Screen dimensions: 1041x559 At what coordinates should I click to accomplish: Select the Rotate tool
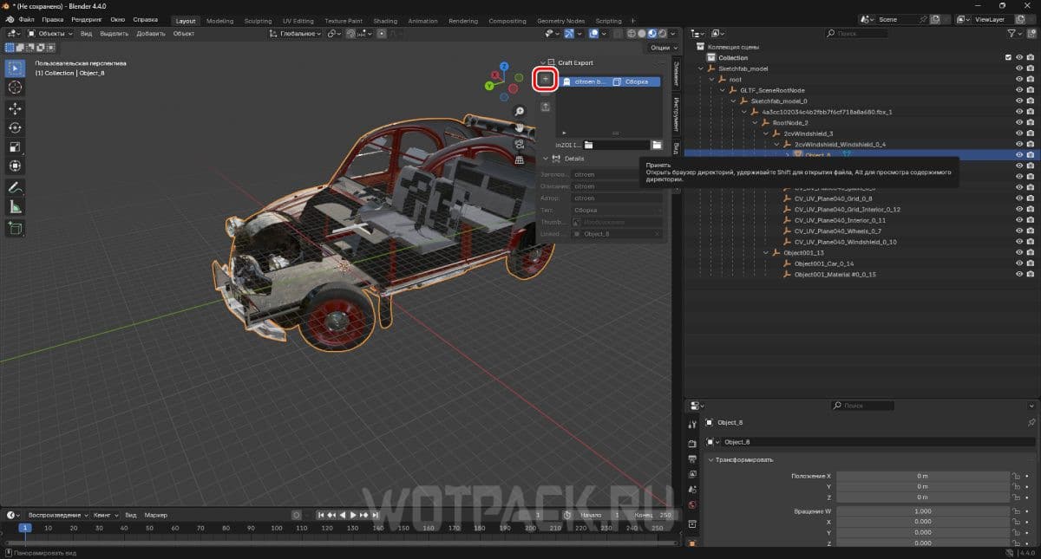15,127
